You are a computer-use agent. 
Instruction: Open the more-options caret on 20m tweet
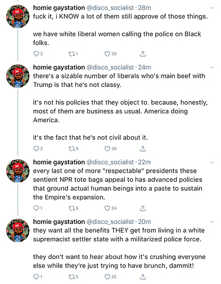[212, 222]
